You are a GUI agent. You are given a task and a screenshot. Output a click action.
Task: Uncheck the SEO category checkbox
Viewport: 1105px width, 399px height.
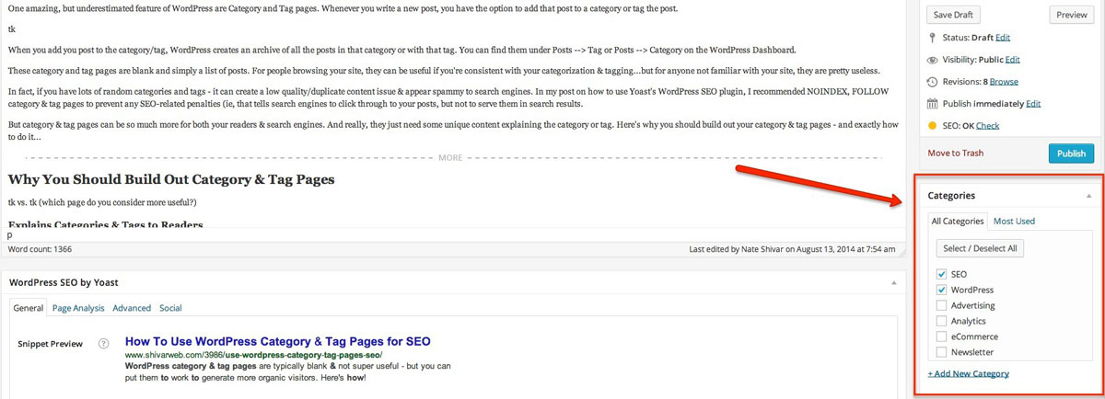(941, 274)
